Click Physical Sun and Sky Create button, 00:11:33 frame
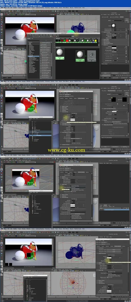Screen dimensions: 131x302 (x=114, y=252)
